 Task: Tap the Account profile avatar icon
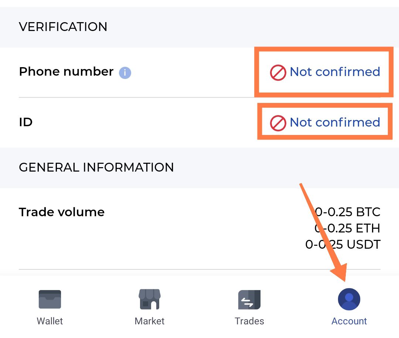click(x=349, y=299)
